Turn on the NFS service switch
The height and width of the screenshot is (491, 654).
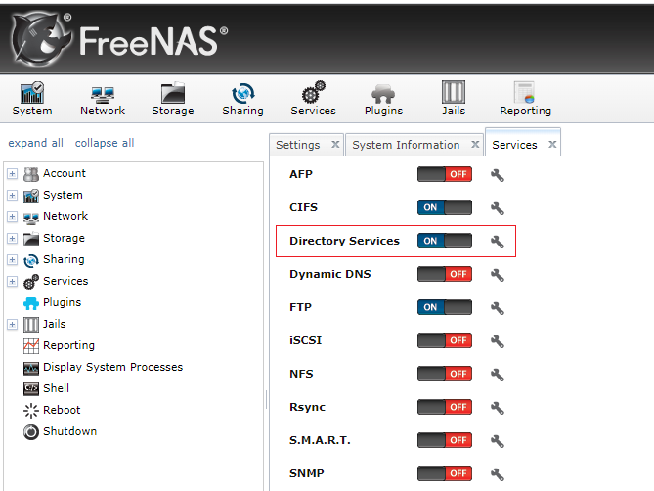445,374
